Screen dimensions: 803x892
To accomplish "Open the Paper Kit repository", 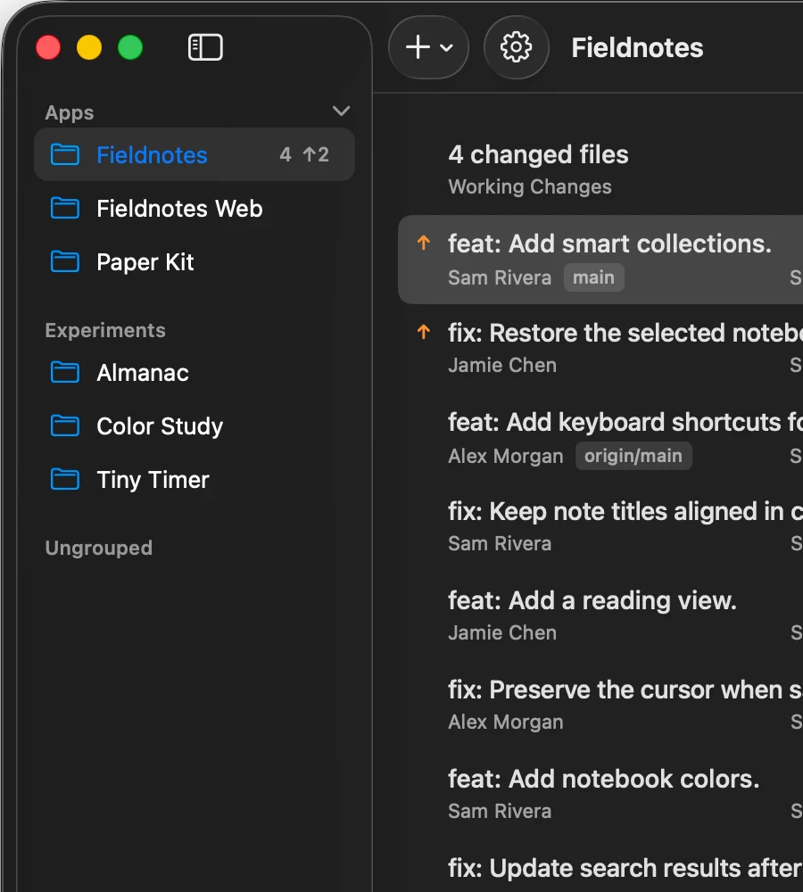I will pyautogui.click(x=195, y=261).
